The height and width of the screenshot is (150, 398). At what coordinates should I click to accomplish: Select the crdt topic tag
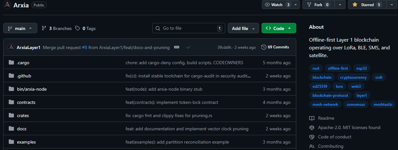[x=379, y=77]
